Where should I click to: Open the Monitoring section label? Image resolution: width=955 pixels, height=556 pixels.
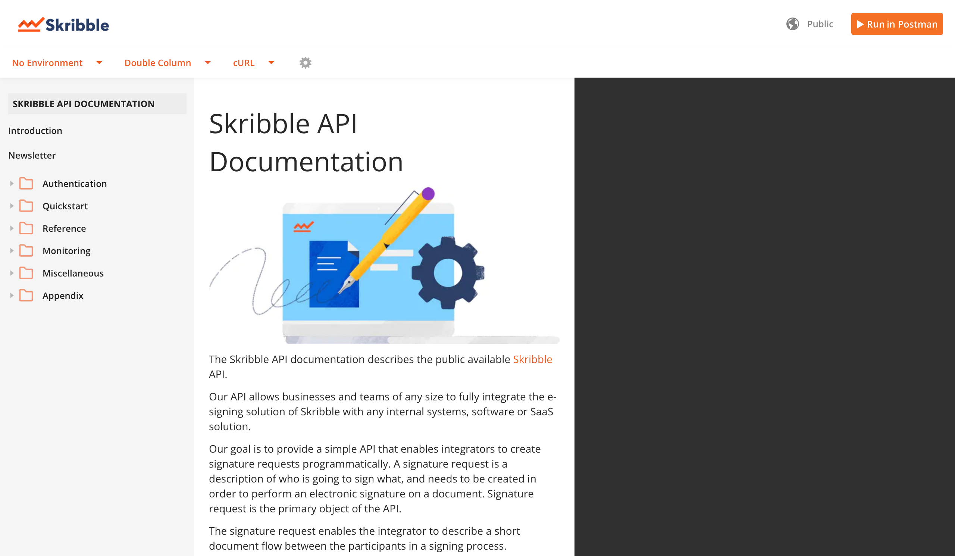point(66,250)
